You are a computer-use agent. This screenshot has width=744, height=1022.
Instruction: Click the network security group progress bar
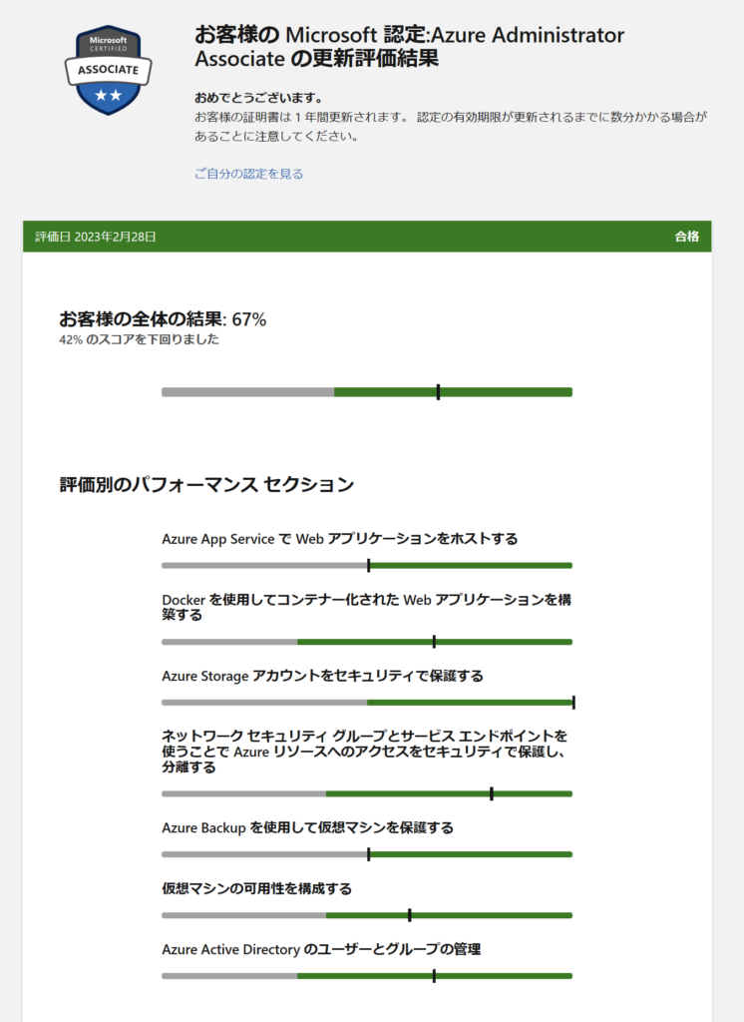(x=367, y=793)
